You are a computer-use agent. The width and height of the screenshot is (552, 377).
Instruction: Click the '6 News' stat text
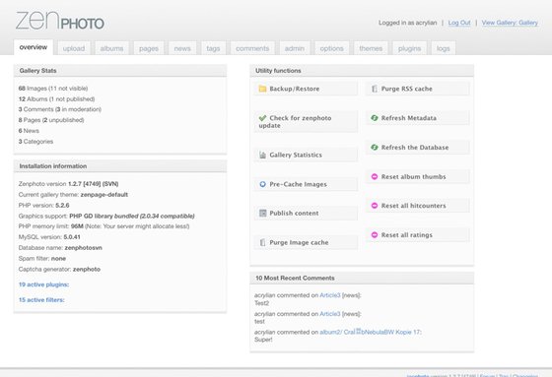pos(29,131)
